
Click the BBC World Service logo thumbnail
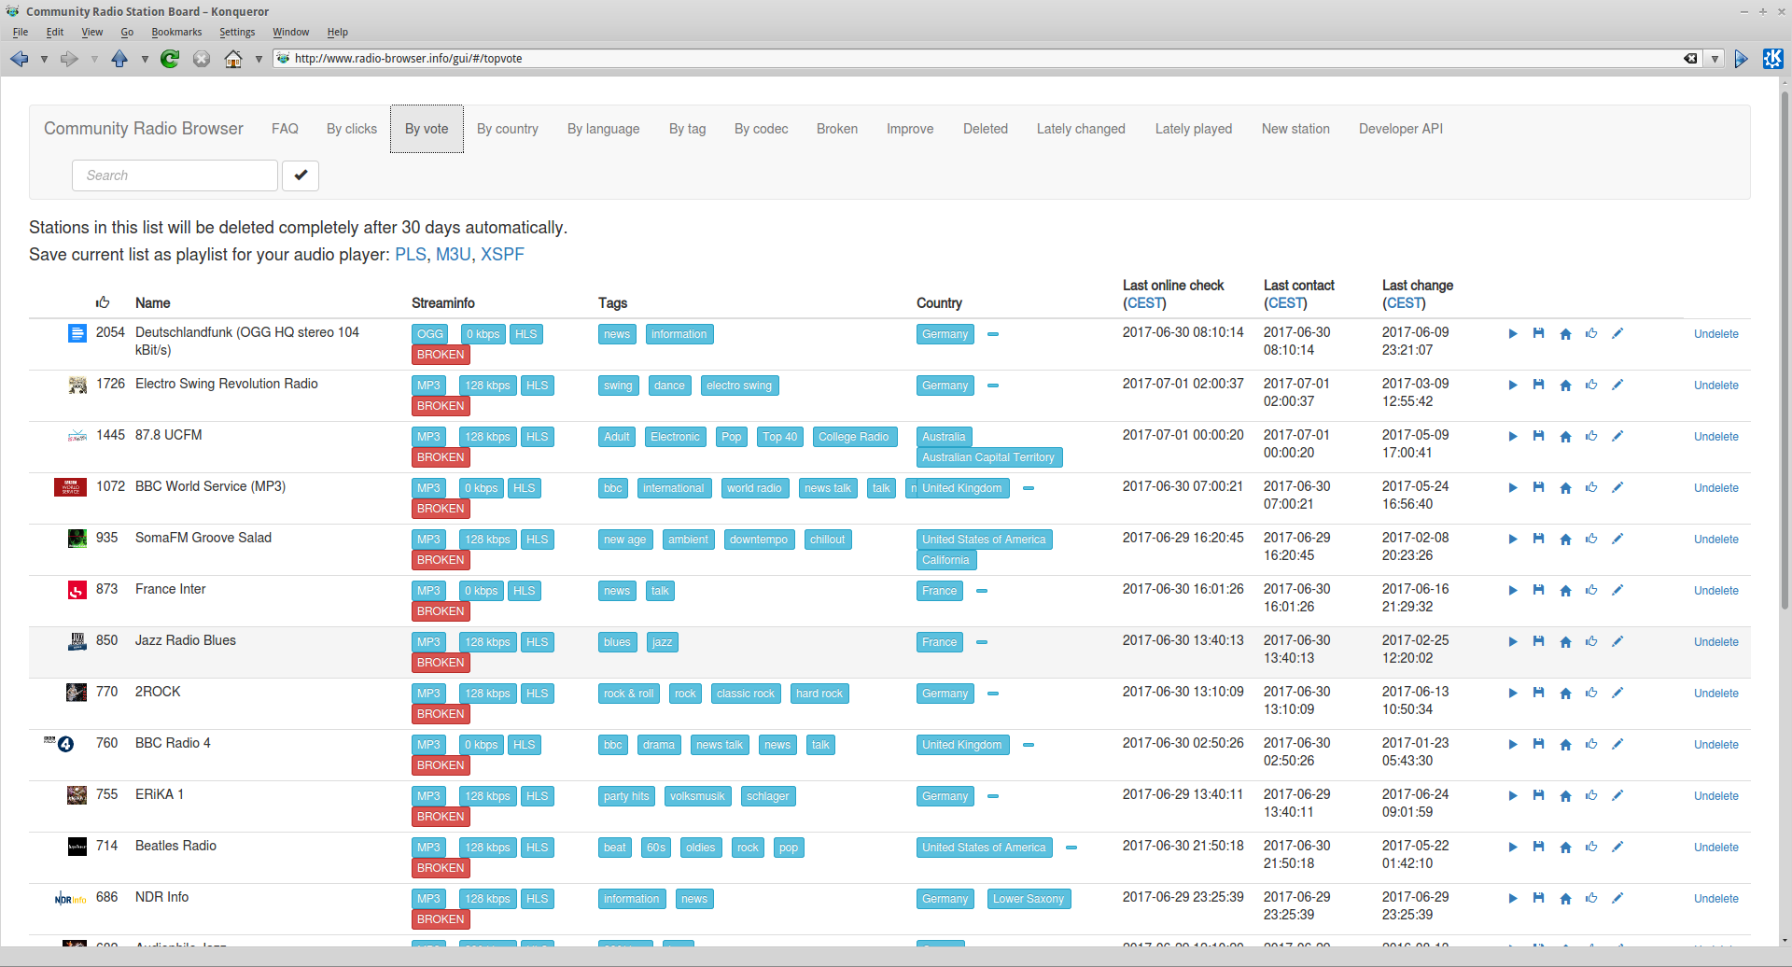click(x=70, y=486)
